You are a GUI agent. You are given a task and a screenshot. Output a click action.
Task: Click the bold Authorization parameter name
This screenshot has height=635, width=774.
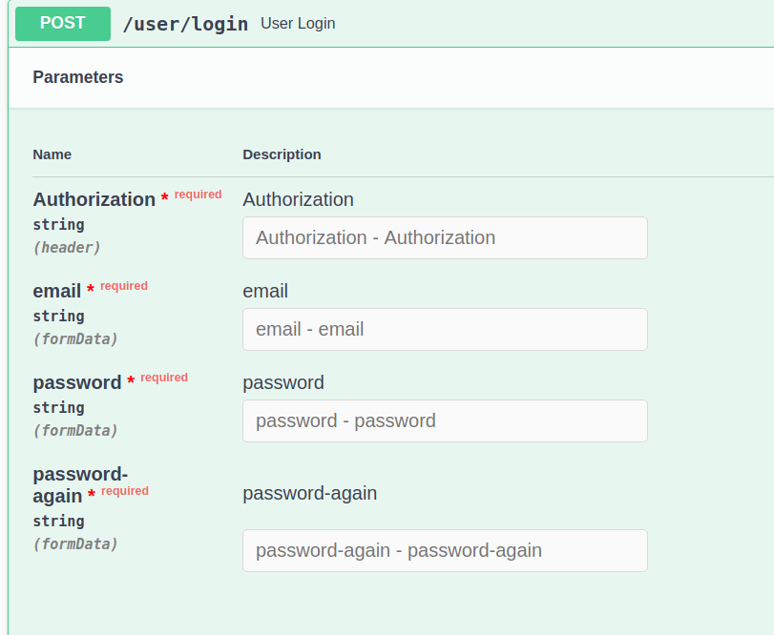[x=94, y=199]
